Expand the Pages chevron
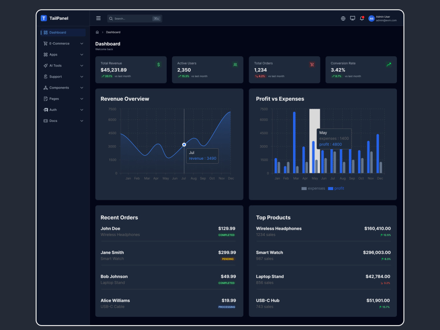 tap(82, 99)
